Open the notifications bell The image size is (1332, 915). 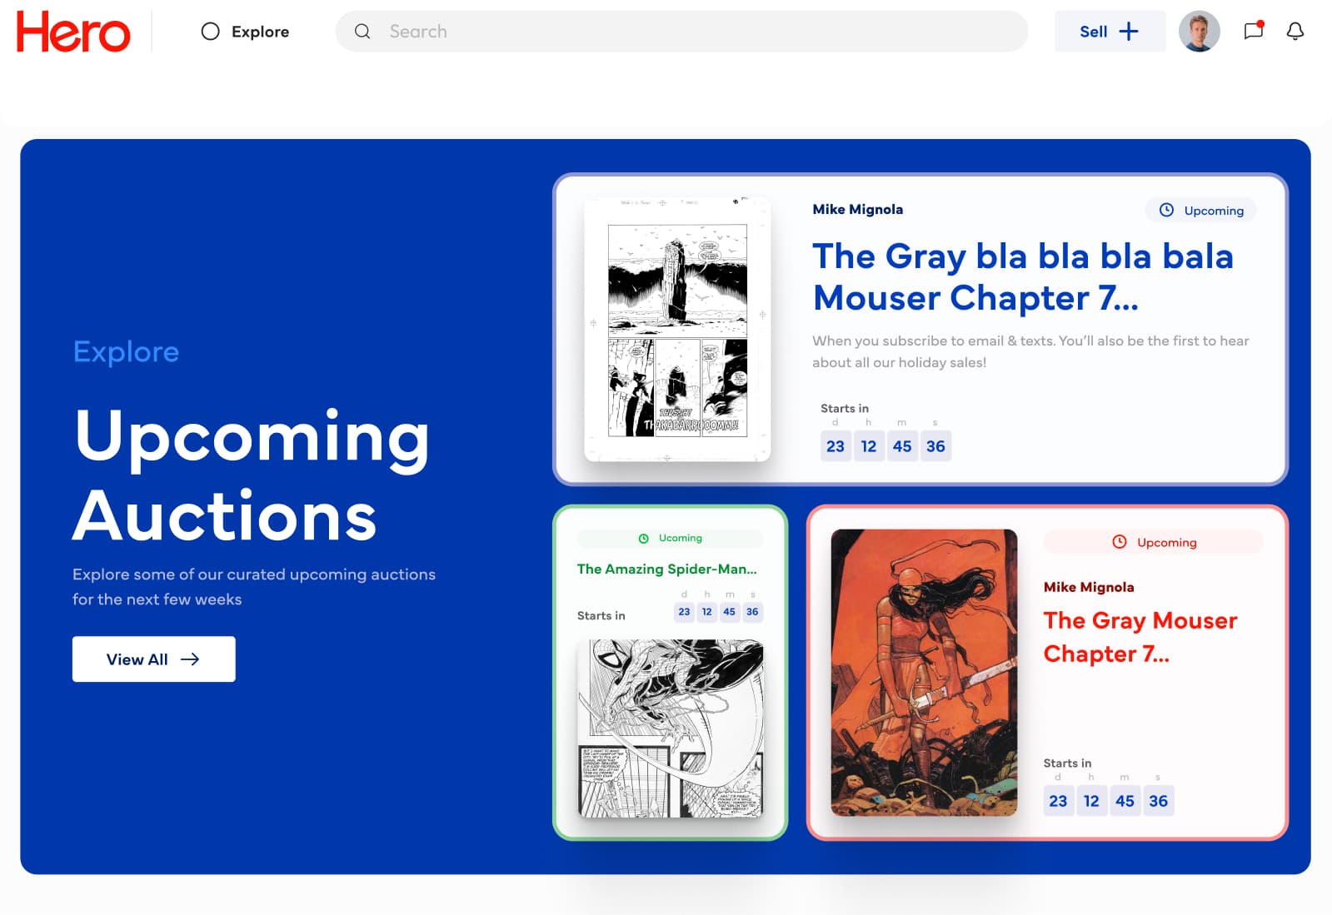coord(1295,32)
